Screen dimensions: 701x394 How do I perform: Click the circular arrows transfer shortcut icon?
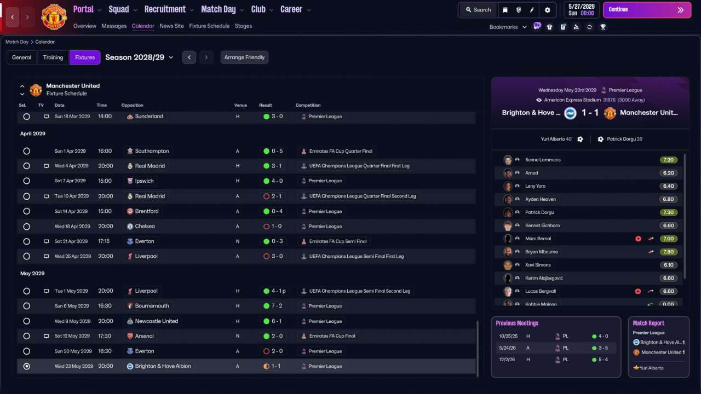pos(589,27)
